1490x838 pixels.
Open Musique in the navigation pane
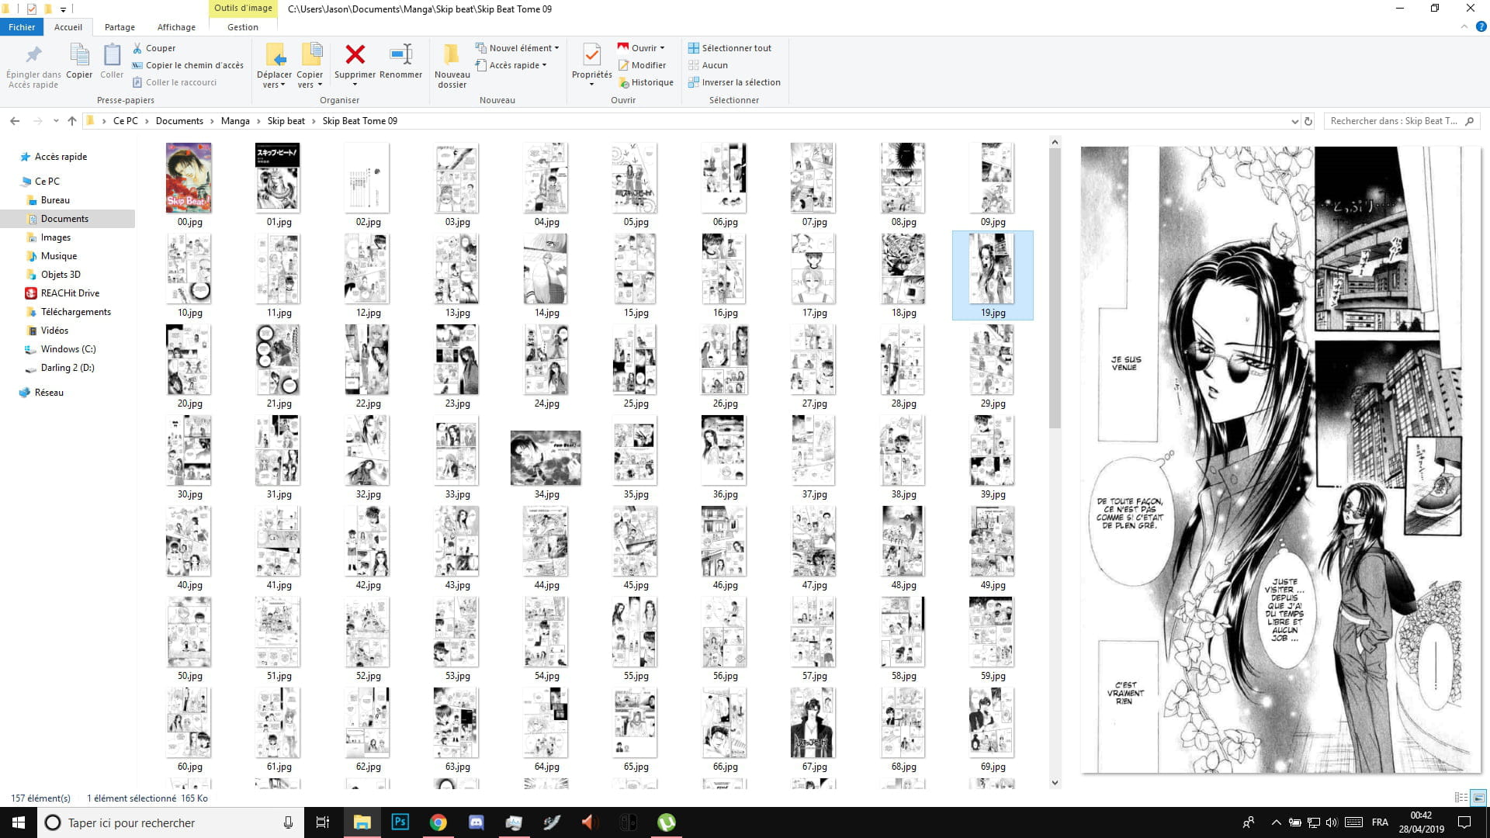59,256
